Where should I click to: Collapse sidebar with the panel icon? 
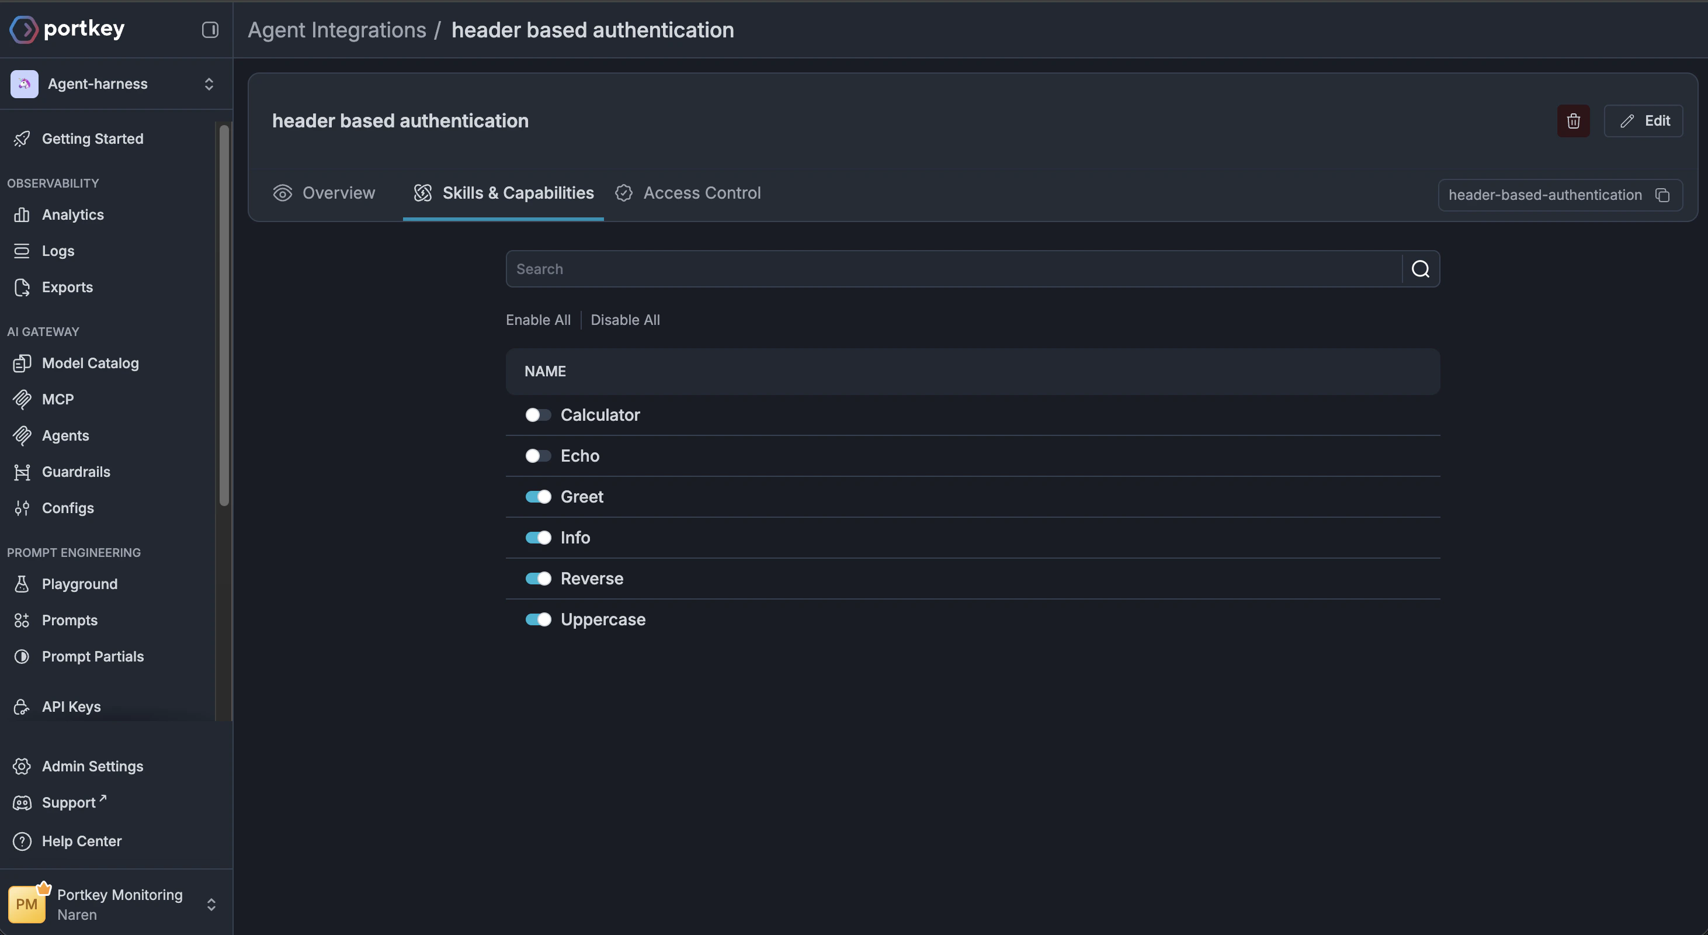pos(210,30)
